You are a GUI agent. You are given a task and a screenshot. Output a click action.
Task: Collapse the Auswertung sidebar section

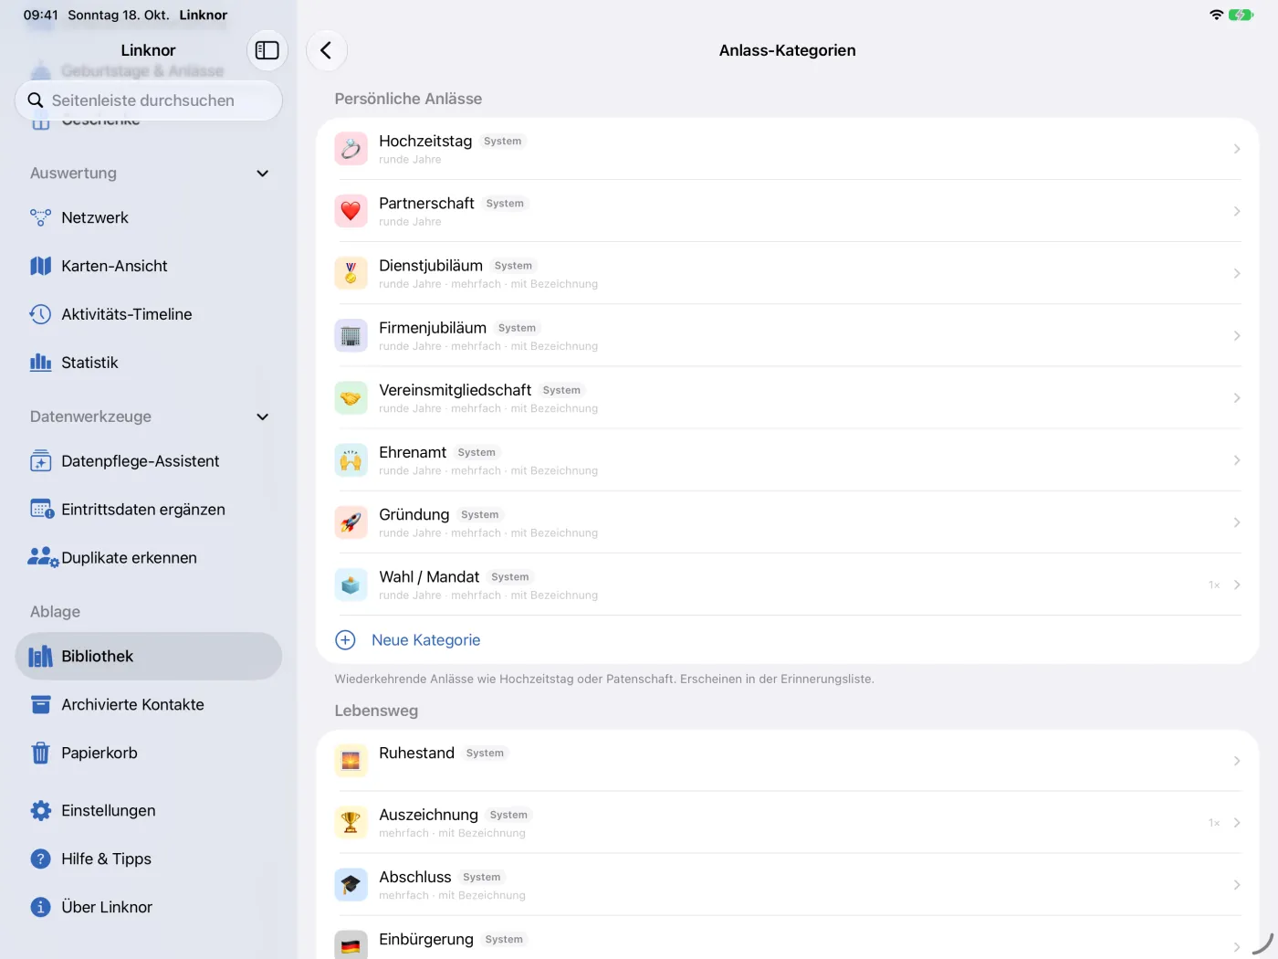263,174
